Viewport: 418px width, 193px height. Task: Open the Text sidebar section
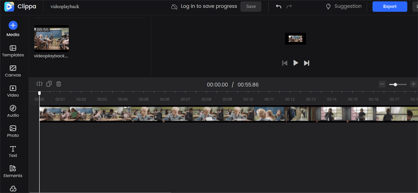point(13,151)
